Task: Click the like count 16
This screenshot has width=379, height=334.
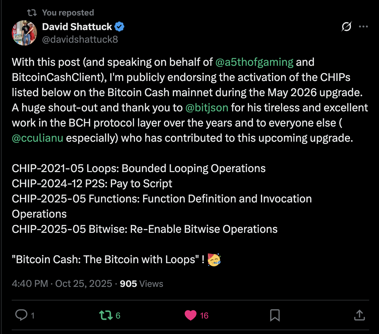Action: [x=204, y=315]
